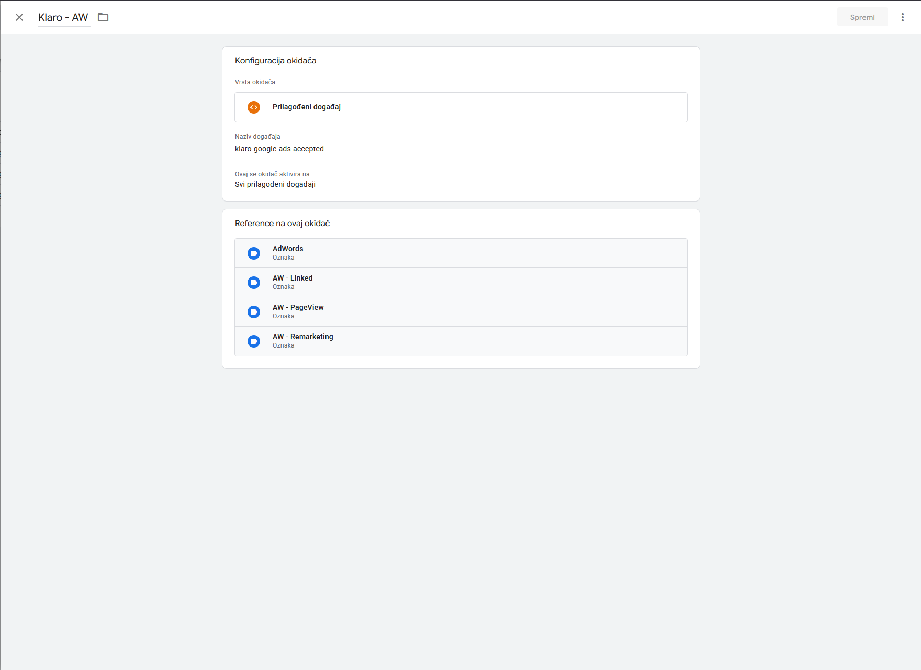The height and width of the screenshot is (670, 921).
Task: Click the klaro-google-ads-accepted event name
Action: point(279,149)
